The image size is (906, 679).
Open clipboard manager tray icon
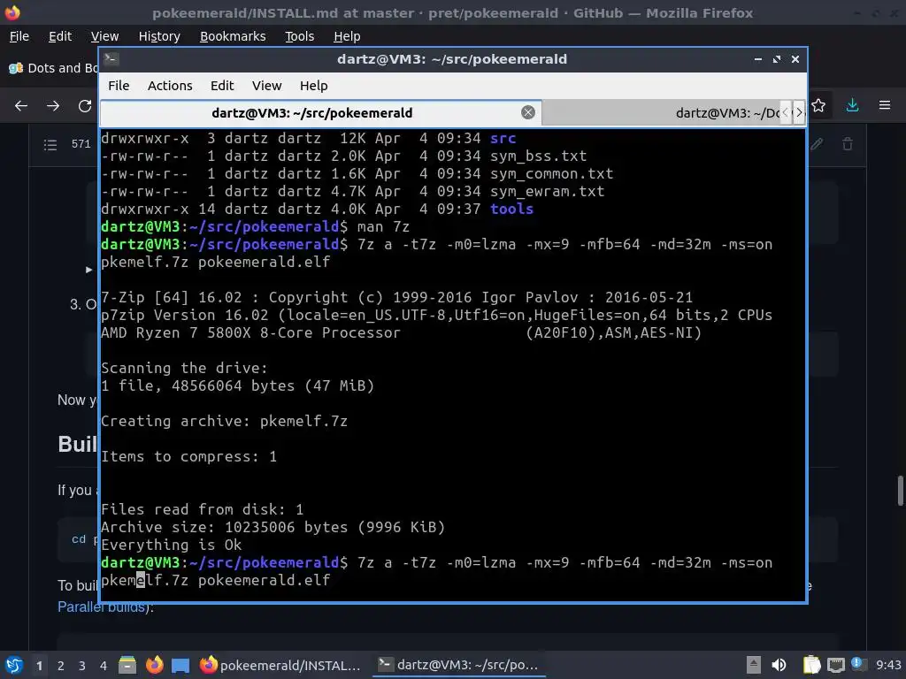811,665
